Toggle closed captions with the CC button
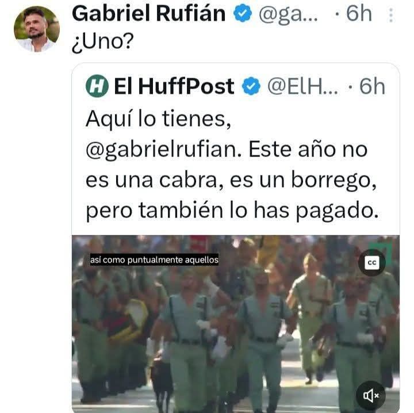The width and height of the screenshot is (414, 413). click(372, 262)
